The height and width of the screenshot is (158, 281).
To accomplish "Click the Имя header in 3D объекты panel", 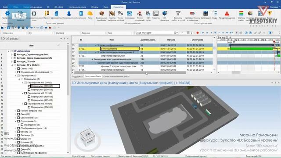I will pos(32,46).
